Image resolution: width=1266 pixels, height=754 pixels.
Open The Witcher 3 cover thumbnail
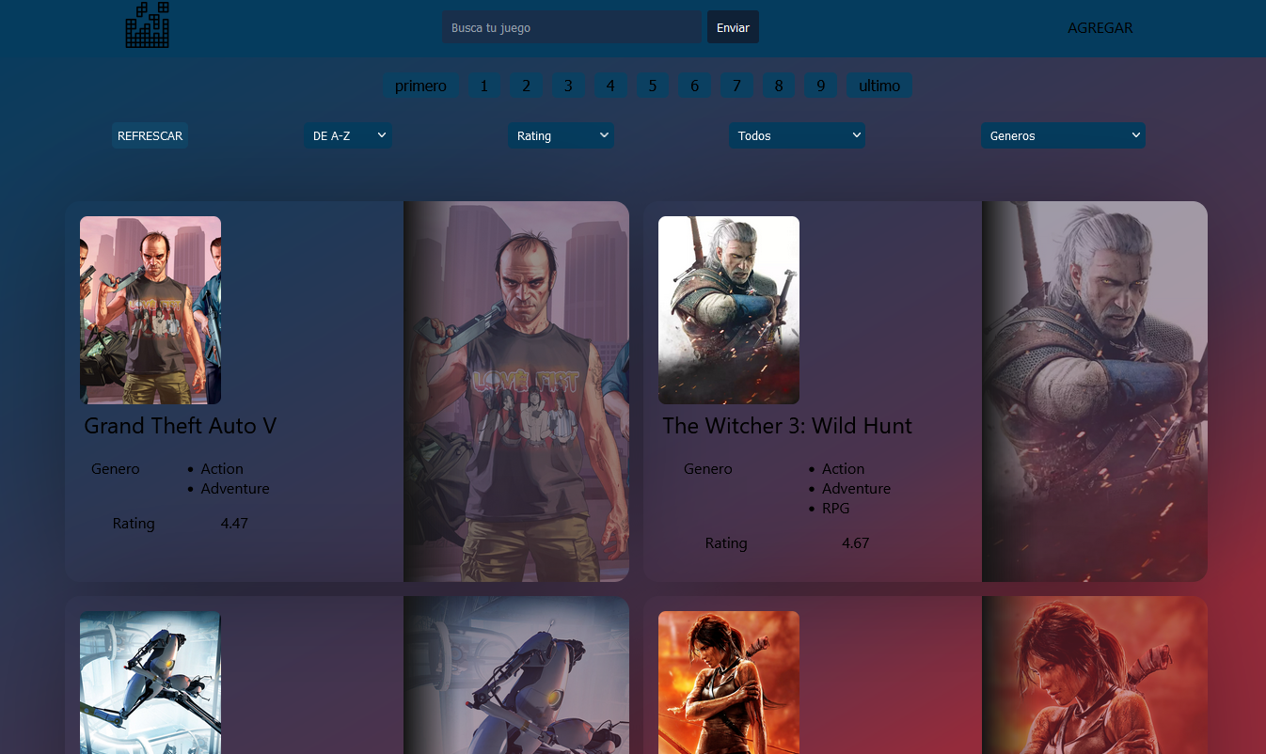pos(729,310)
